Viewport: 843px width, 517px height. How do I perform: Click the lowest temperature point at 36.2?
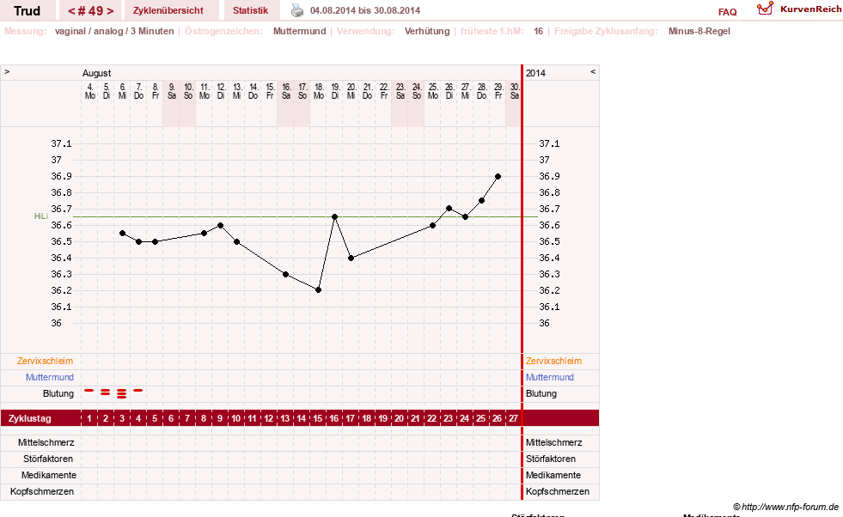tap(318, 290)
